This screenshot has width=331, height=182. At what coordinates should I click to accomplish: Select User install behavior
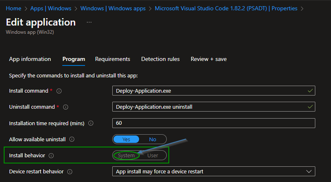click(153, 156)
